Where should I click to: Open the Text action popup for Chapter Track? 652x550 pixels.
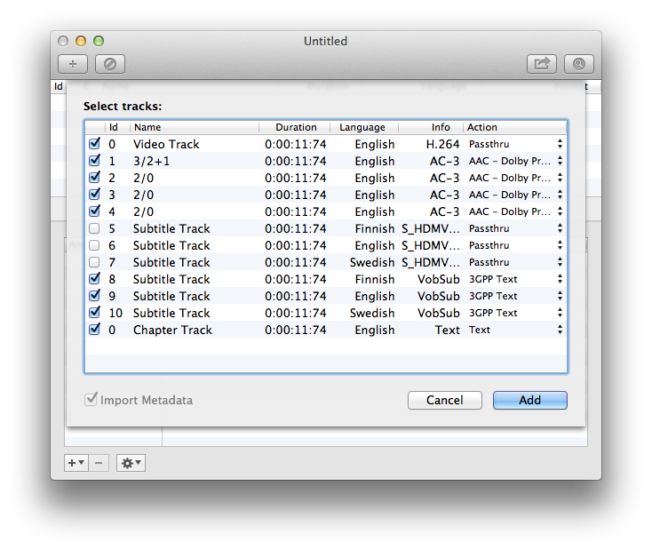point(515,330)
